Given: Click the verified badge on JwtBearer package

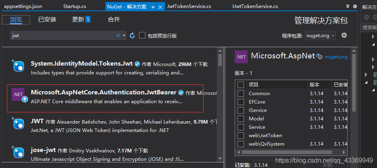Looking at the screenshot, I should (x=181, y=93).
